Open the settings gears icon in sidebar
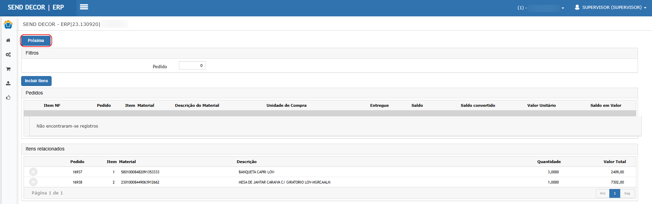The image size is (652, 204). pyautogui.click(x=8, y=55)
